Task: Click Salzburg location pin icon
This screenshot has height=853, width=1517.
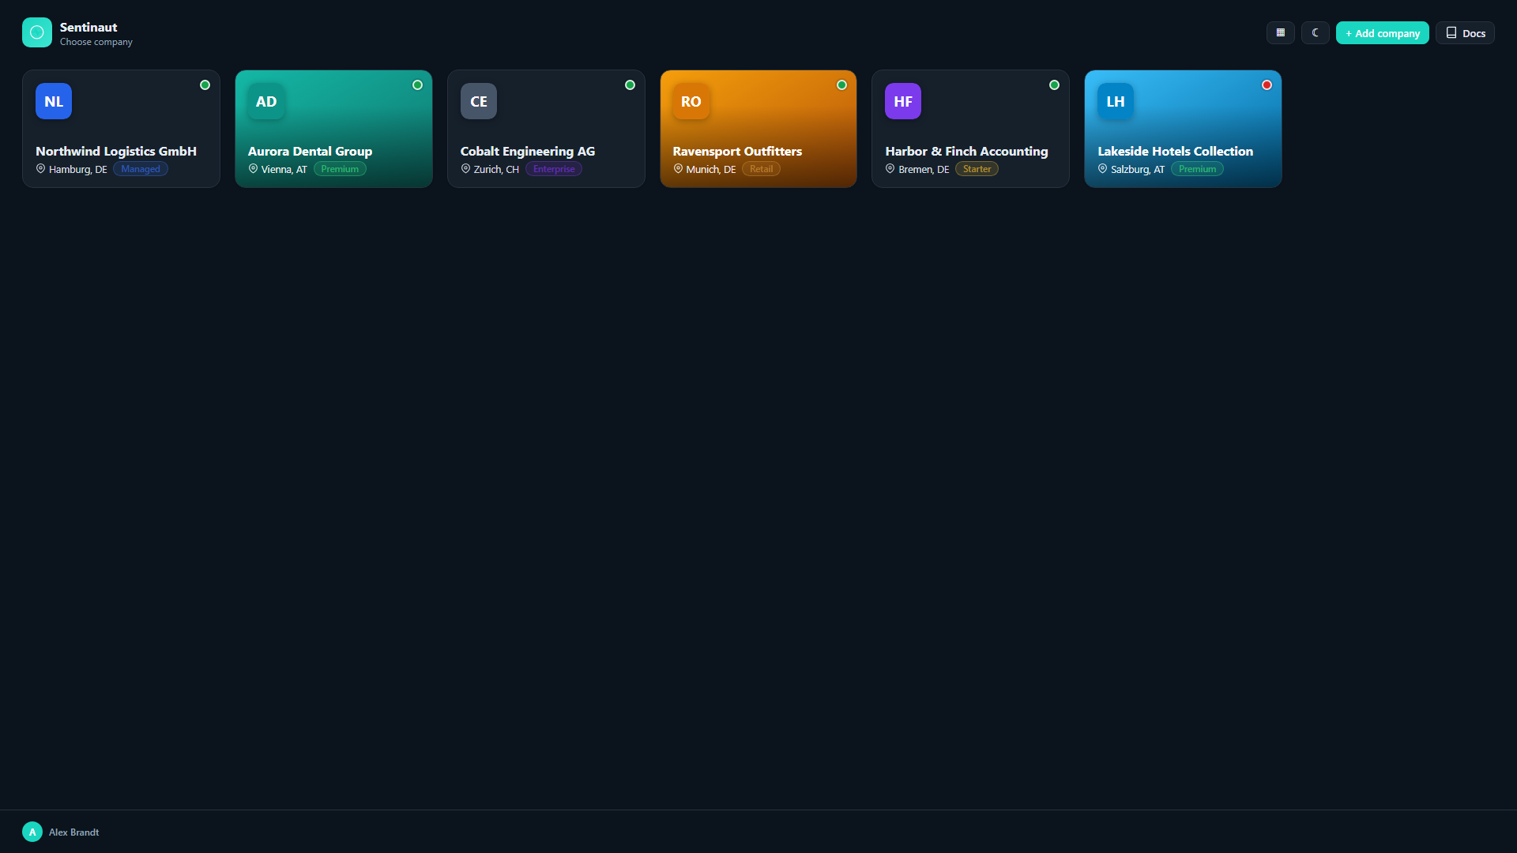Action: point(1102,169)
